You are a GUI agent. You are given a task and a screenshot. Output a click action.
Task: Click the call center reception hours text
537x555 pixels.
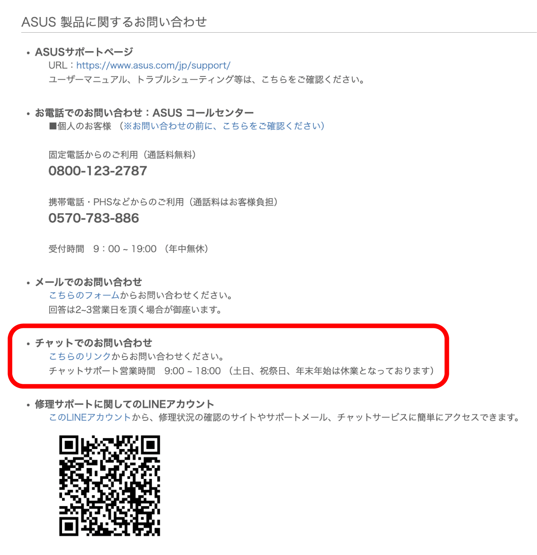(x=128, y=249)
